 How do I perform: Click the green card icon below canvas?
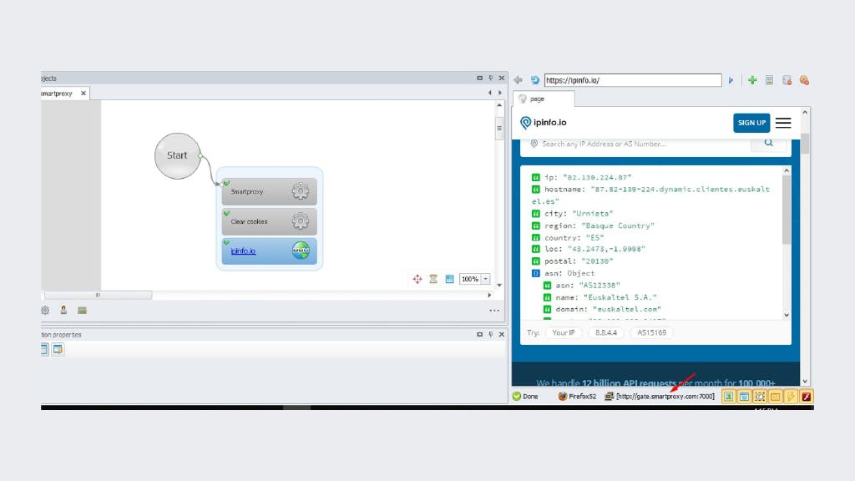(x=83, y=311)
